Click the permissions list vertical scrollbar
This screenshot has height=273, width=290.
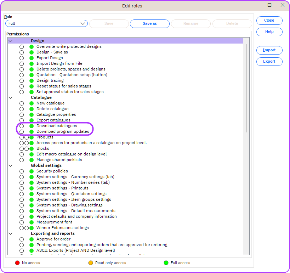[246, 89]
